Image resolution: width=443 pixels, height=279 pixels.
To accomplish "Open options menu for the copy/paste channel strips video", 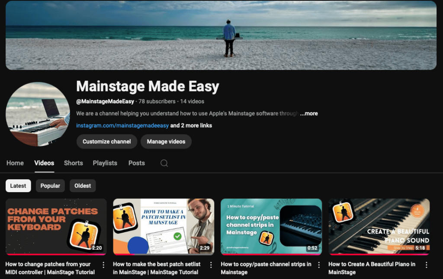I will (318, 264).
